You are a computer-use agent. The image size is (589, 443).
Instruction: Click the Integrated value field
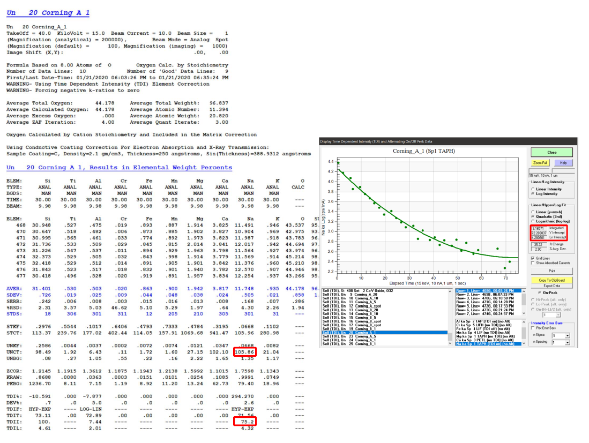coord(539,228)
